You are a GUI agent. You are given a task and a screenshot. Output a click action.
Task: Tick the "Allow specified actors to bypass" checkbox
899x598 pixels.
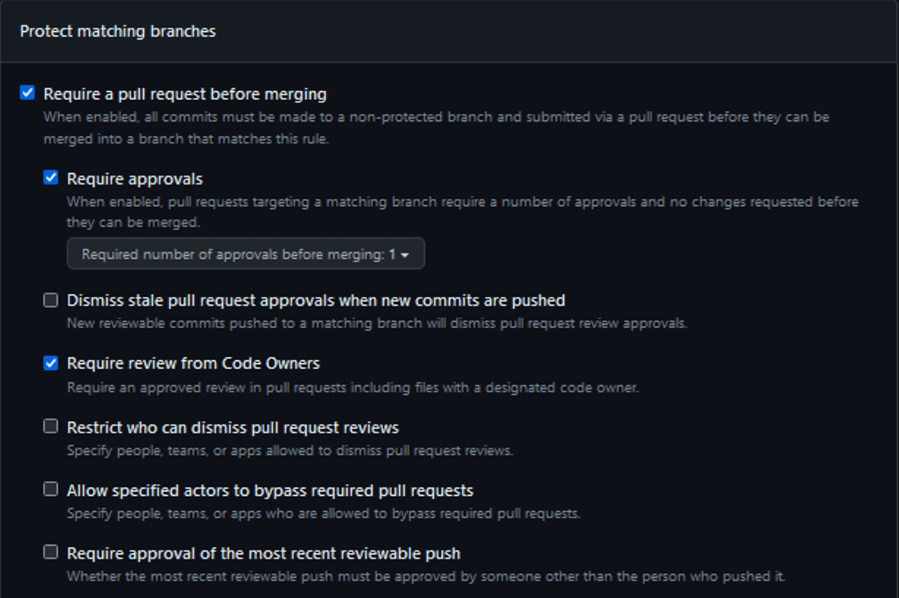[51, 490]
